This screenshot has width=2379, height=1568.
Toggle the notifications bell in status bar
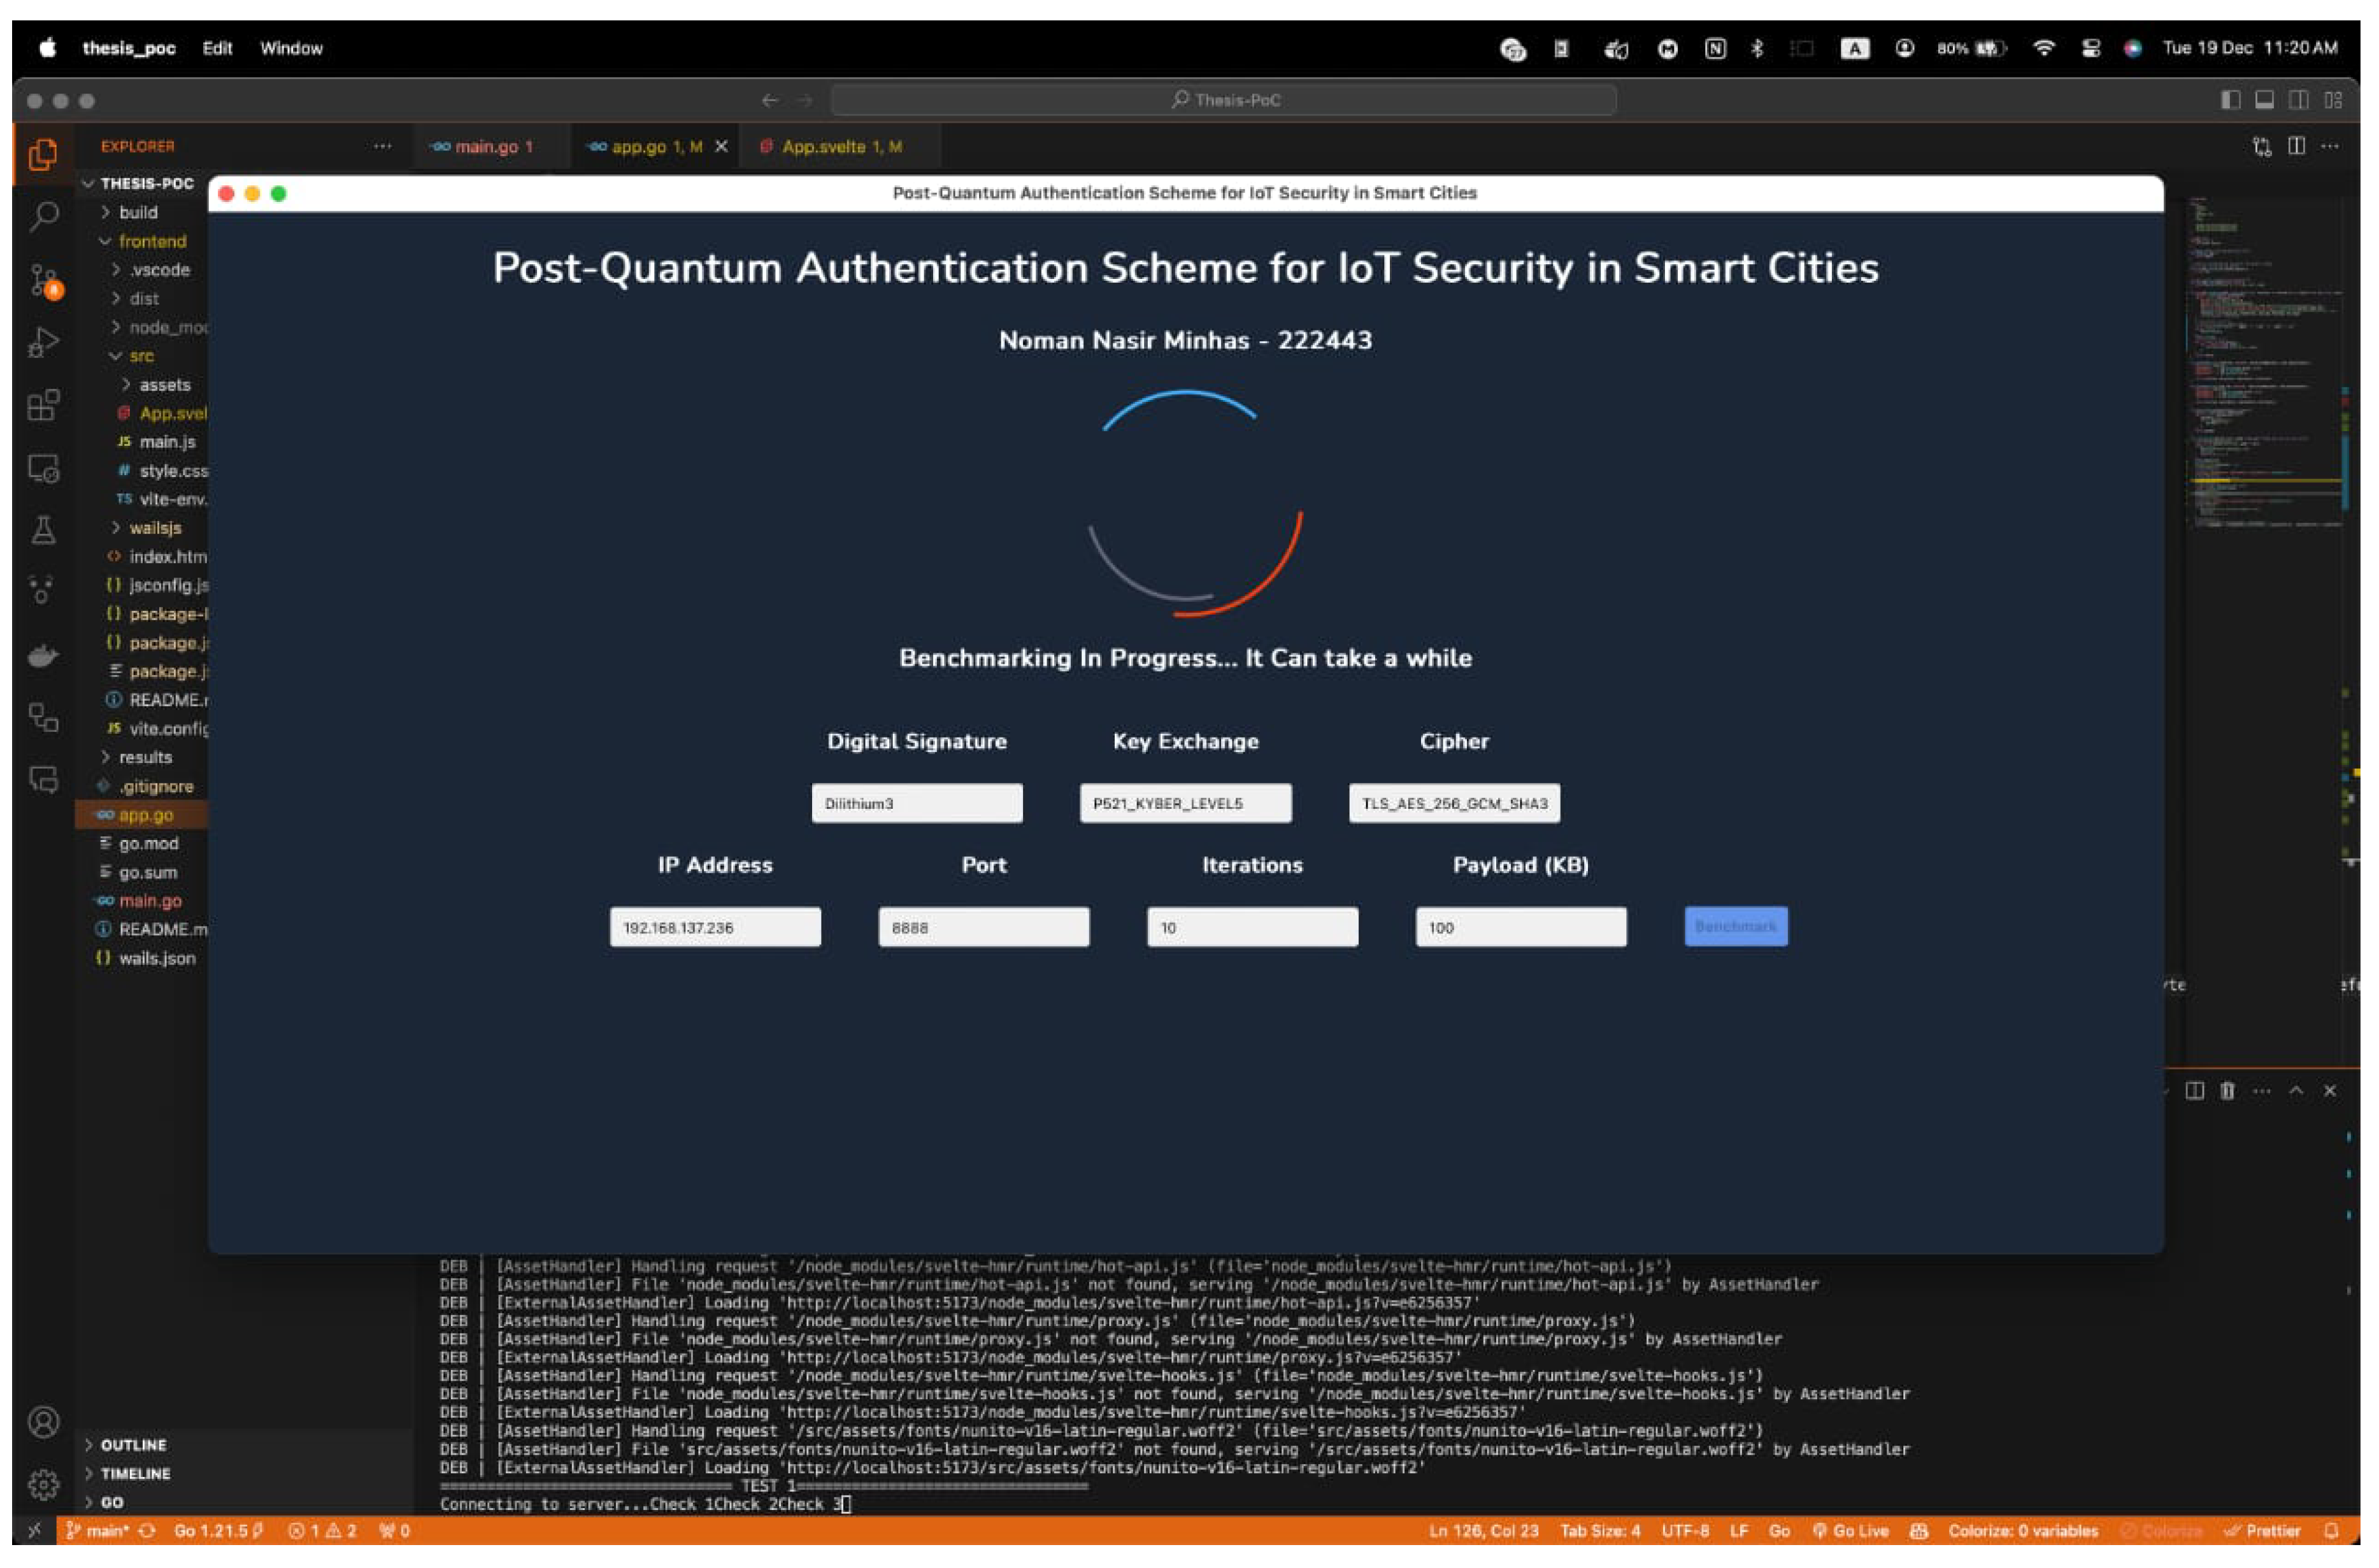[2332, 1531]
